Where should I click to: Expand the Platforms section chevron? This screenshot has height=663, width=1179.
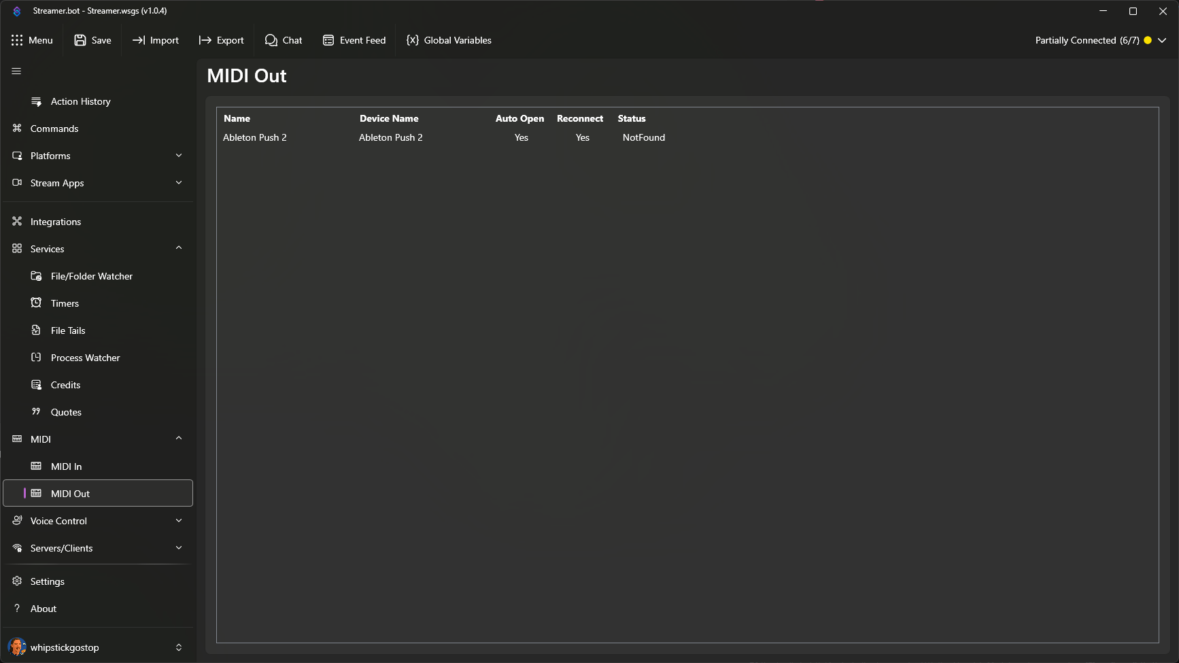179,156
